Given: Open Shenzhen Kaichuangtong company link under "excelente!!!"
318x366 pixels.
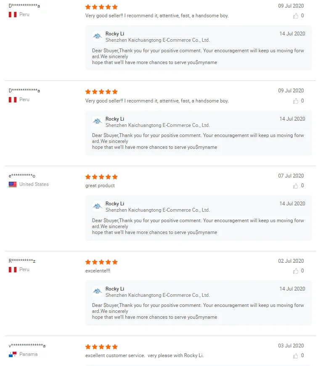Looking at the screenshot, I should pos(157,295).
